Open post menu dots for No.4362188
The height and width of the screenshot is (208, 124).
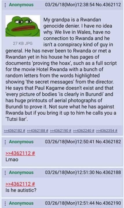click(5, 173)
